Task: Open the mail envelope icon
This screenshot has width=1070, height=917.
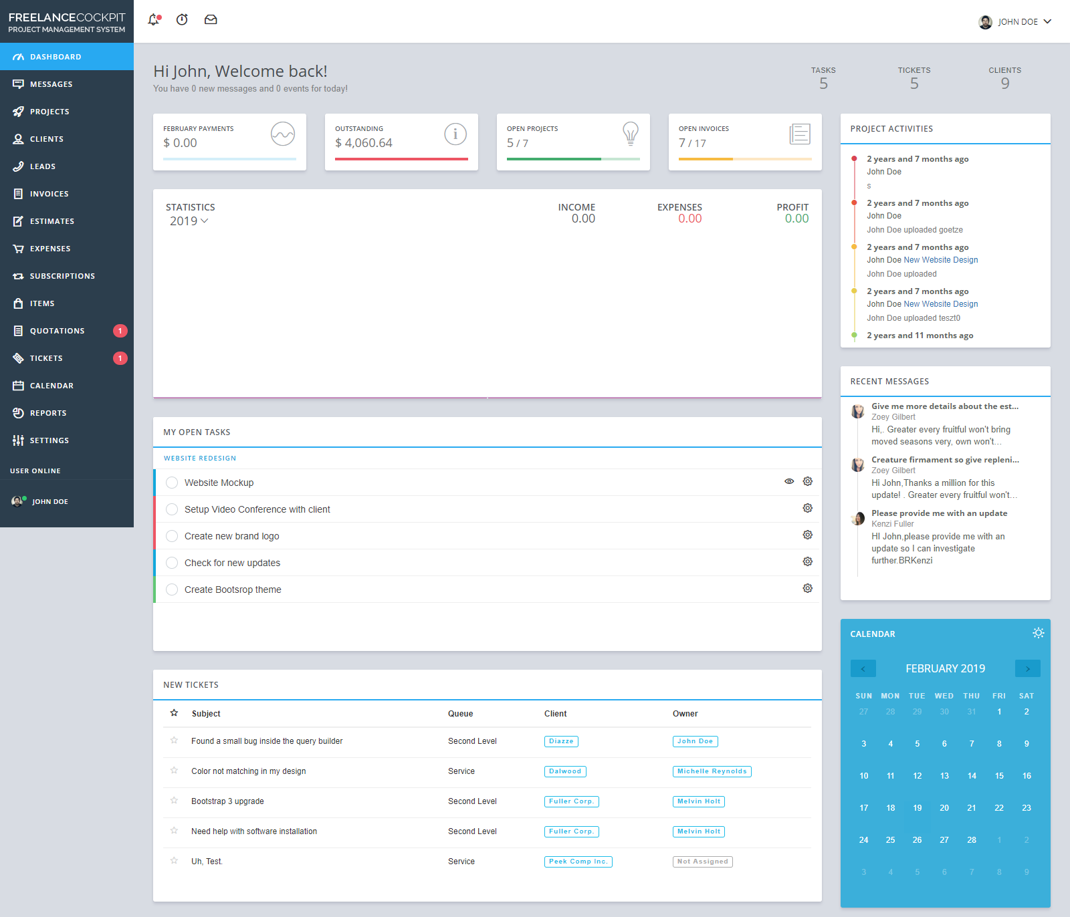Action: [x=211, y=19]
